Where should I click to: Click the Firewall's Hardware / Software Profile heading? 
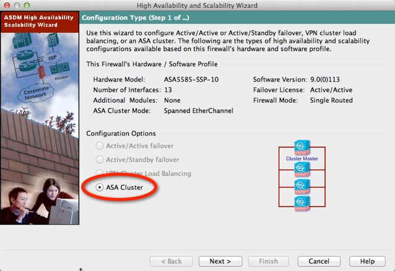coord(152,64)
